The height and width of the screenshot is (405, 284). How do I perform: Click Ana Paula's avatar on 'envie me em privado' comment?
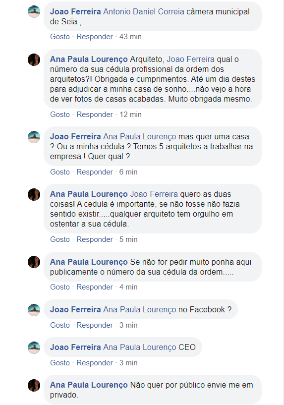click(x=34, y=385)
